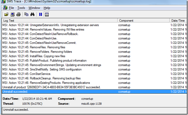
Task: Select the UnregisterExtensionInfo log row
Action: coord(94,25)
